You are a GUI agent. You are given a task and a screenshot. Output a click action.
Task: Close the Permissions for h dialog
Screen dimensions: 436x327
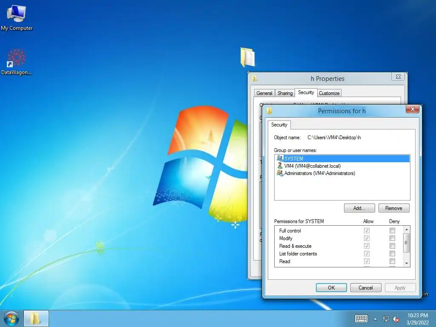coord(413,109)
